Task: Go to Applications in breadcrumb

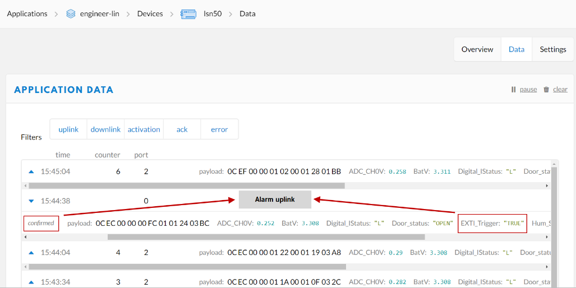Action: pyautogui.click(x=27, y=14)
